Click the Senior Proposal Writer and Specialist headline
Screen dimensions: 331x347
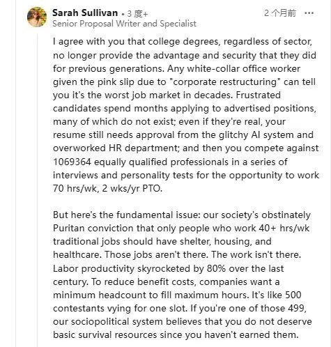pyautogui.click(x=124, y=24)
